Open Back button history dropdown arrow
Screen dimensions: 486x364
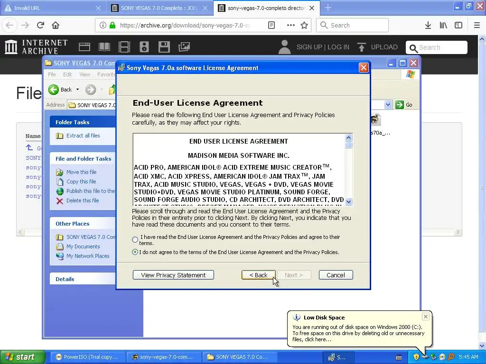pyautogui.click(x=77, y=90)
